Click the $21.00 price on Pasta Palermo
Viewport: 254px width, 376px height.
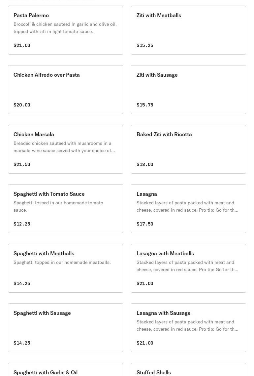click(22, 45)
